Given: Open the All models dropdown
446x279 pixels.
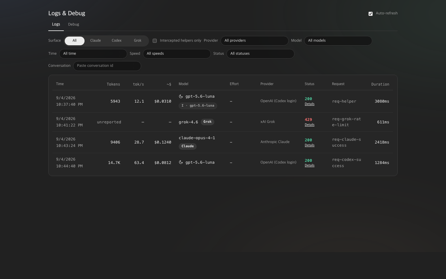Looking at the screenshot, I should (x=338, y=41).
